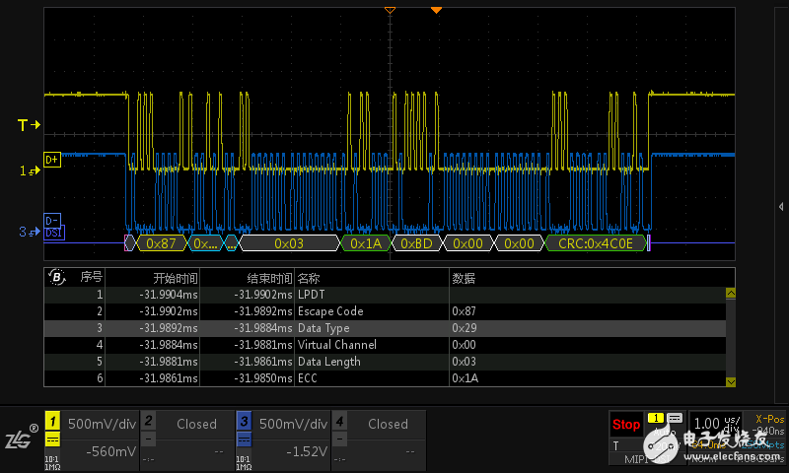Click channel 3 ground level marker

click(x=30, y=233)
